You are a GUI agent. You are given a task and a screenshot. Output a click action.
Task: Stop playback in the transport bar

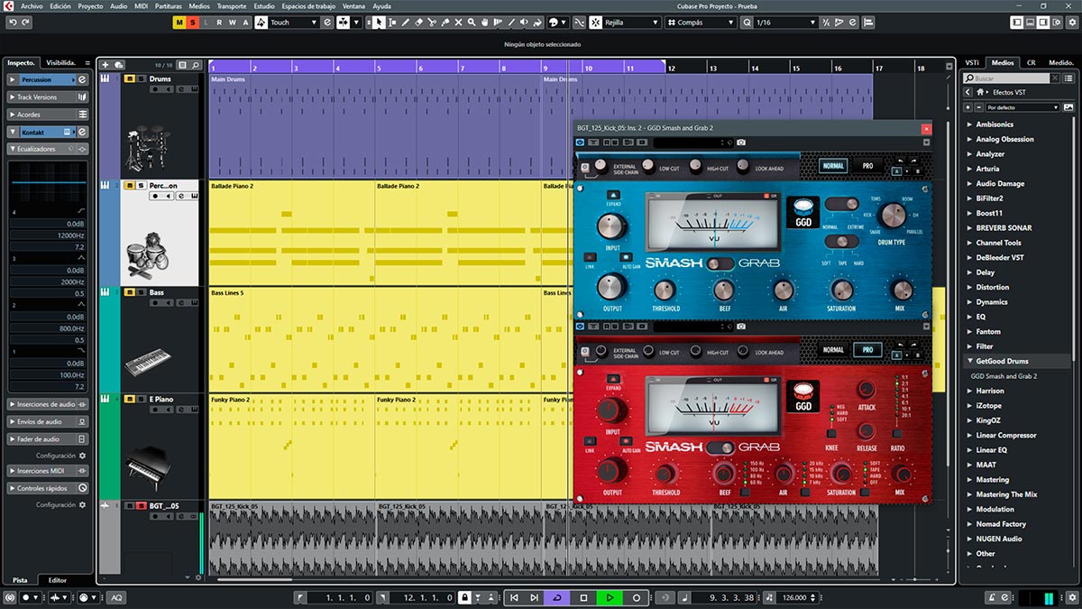click(583, 597)
